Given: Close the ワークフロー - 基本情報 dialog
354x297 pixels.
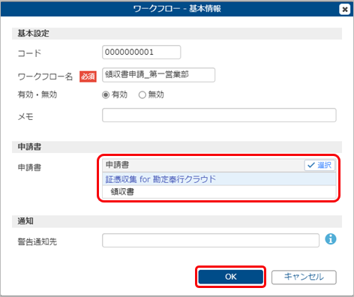Looking at the screenshot, I should click(344, 10).
